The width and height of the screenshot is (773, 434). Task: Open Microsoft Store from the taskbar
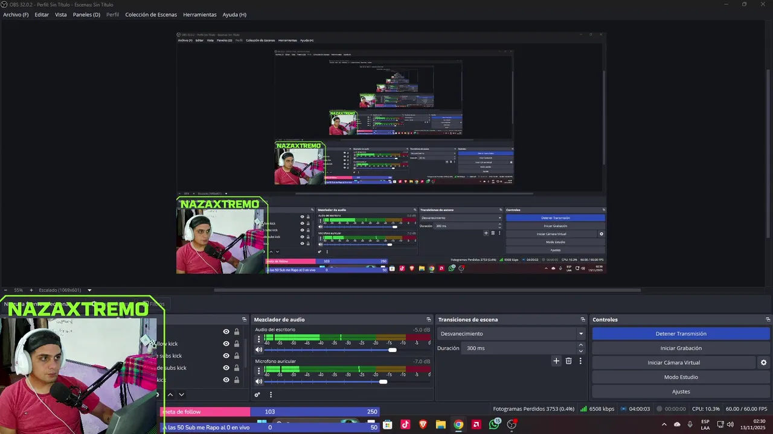point(388,424)
